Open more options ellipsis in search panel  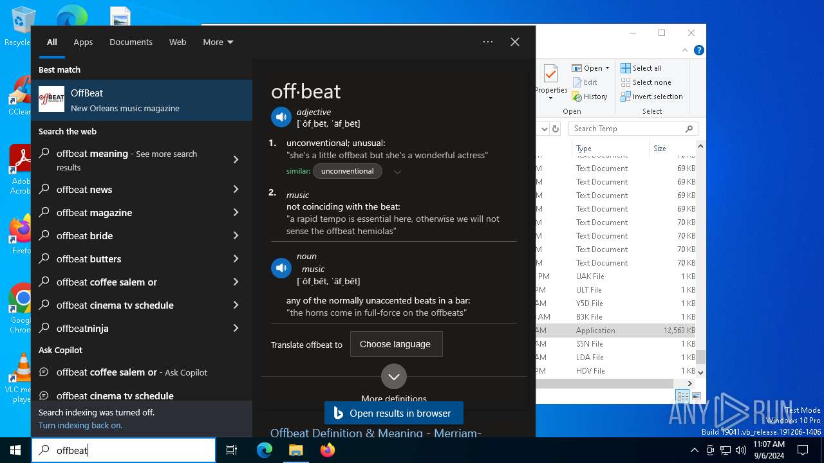[488, 42]
